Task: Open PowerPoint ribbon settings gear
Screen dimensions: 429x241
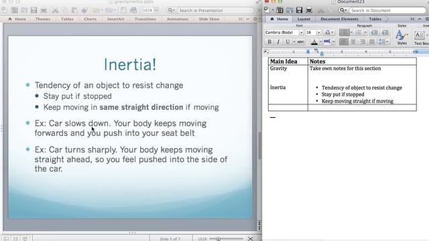Action: point(255,19)
